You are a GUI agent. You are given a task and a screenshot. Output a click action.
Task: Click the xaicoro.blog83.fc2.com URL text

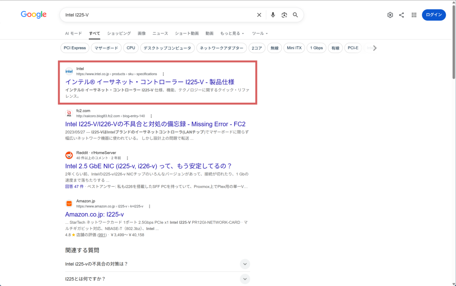111,116
